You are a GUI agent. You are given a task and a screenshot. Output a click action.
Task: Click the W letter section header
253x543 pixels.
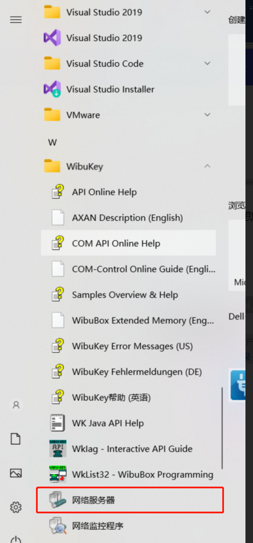point(52,142)
